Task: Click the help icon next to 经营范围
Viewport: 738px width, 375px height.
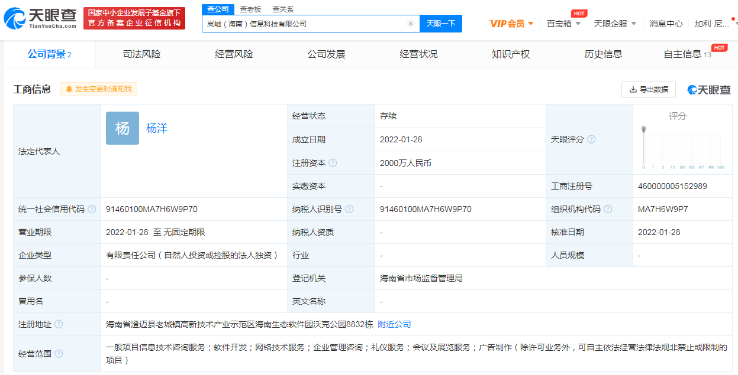Action: (59, 354)
